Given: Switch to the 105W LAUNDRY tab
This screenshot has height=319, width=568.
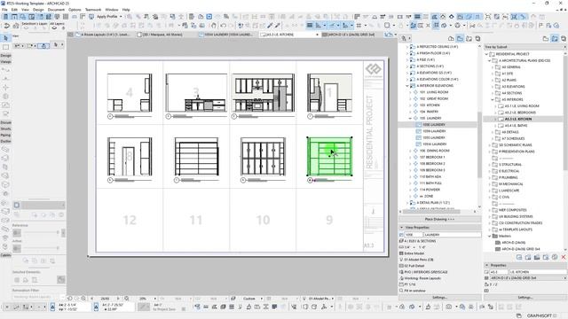Looking at the screenshot, I should [x=227, y=35].
